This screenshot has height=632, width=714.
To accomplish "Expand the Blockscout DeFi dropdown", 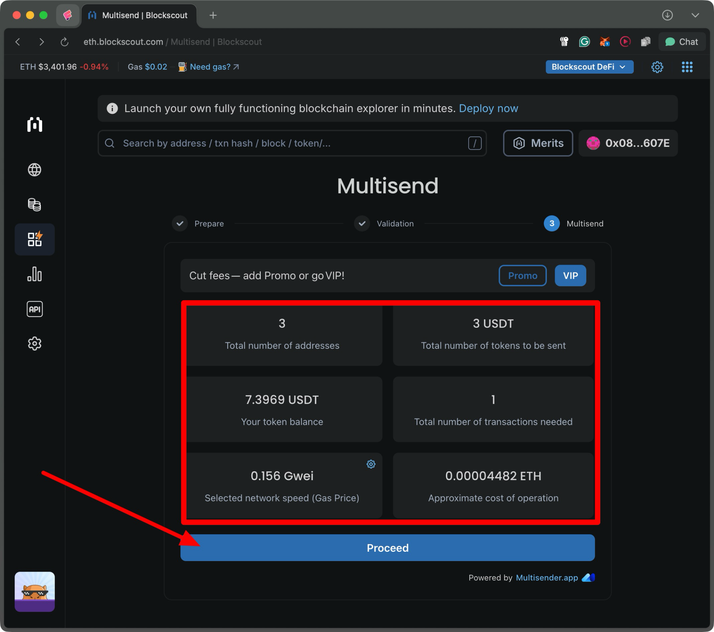I will 589,67.
